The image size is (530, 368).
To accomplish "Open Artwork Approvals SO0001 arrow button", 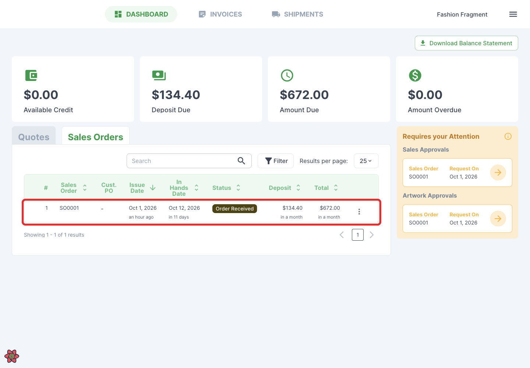I will click(498, 219).
